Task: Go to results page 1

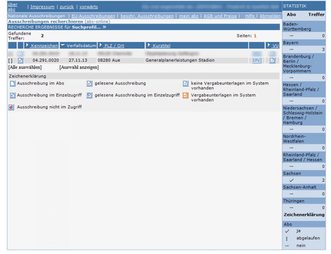Action: 255,36
